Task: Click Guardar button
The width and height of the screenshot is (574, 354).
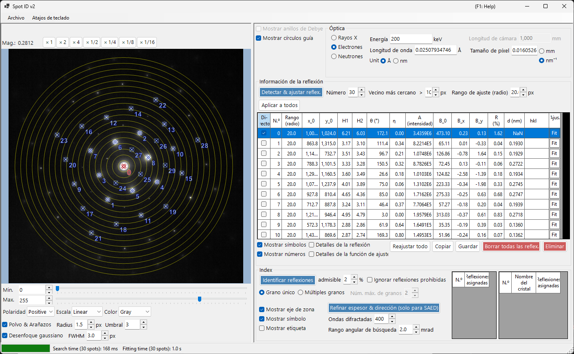Action: [468, 247]
